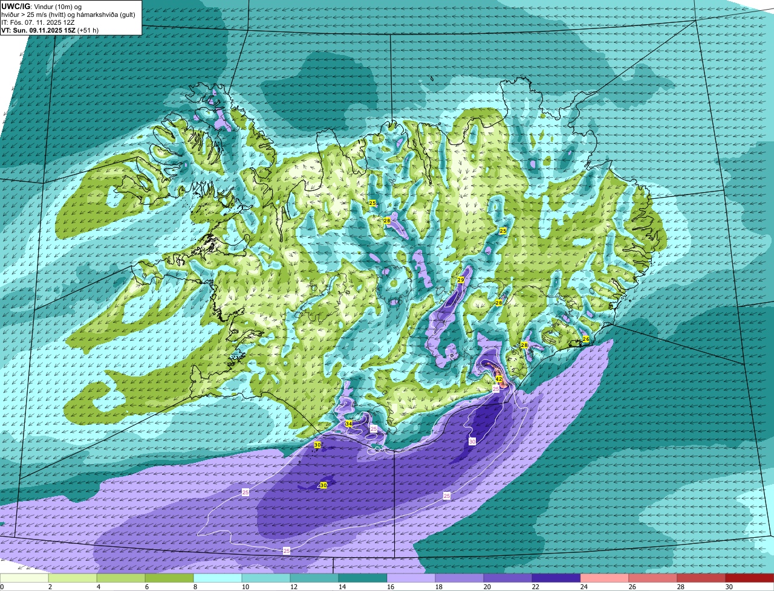This screenshot has height=591, width=774.
Task: Click the 18–20 purple legend swatch
Action: pos(460,578)
